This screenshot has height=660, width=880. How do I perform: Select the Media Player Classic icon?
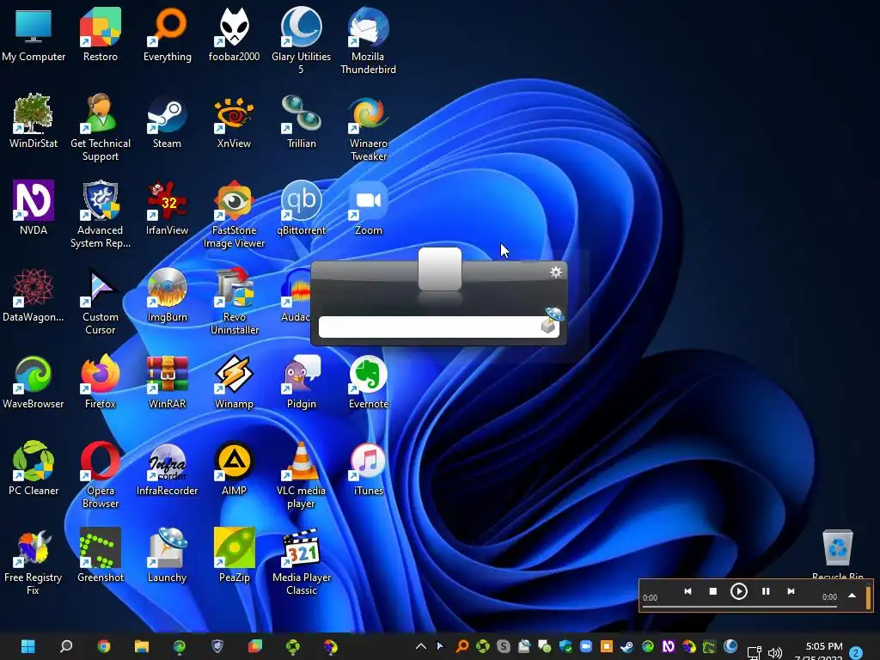coord(302,562)
